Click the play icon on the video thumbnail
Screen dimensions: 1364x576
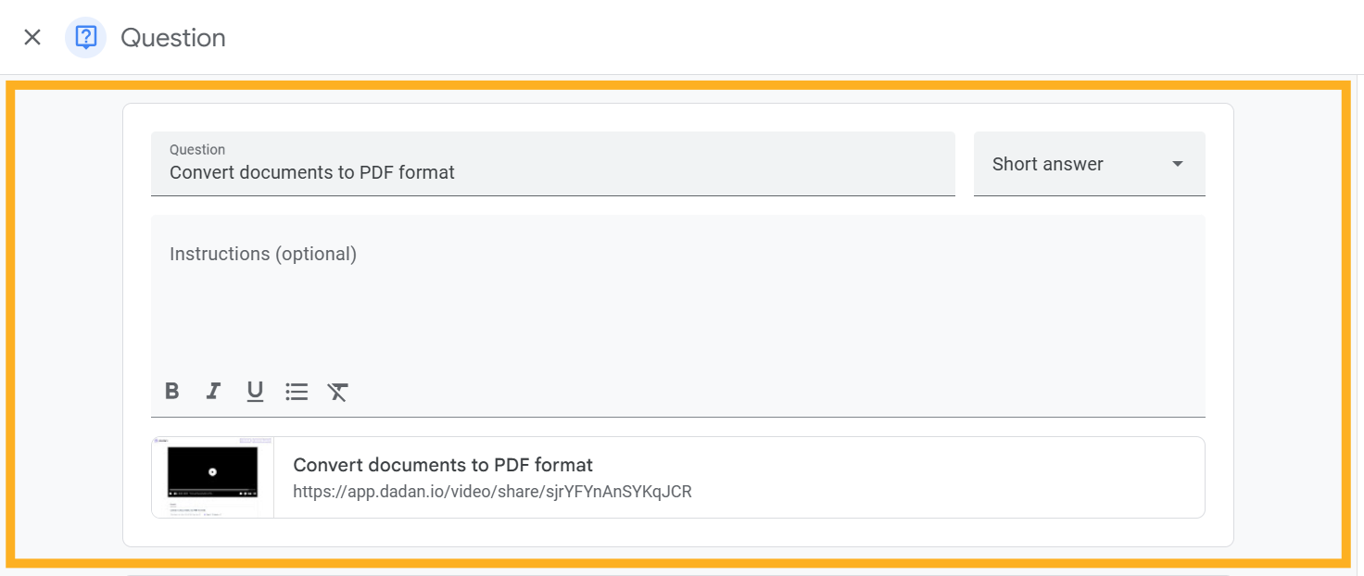(x=212, y=471)
